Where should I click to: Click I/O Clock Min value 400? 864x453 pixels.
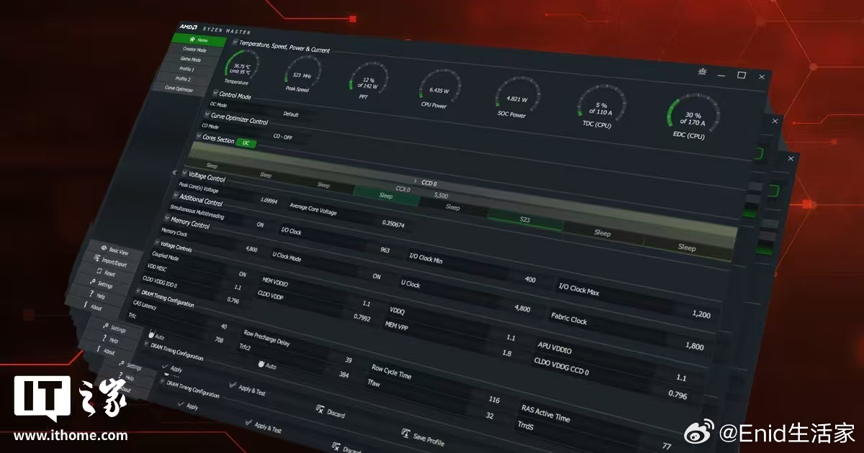pos(530,280)
